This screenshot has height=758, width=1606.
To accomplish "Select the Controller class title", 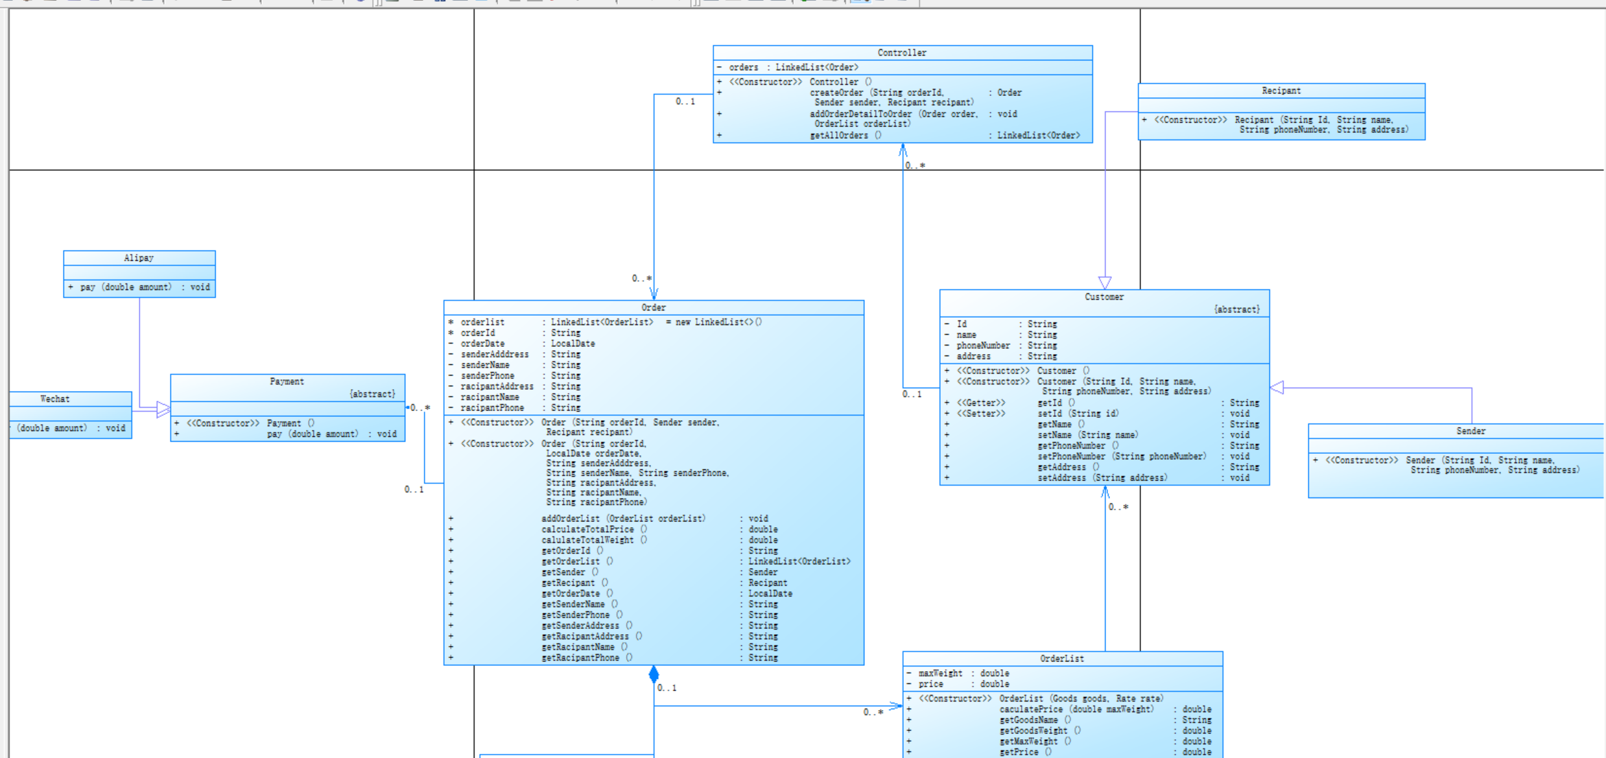I will pyautogui.click(x=901, y=53).
